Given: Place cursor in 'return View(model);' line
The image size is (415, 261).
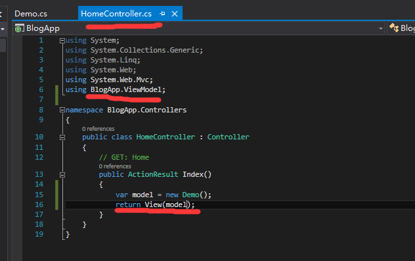Looking at the screenshot, I should tap(155, 204).
